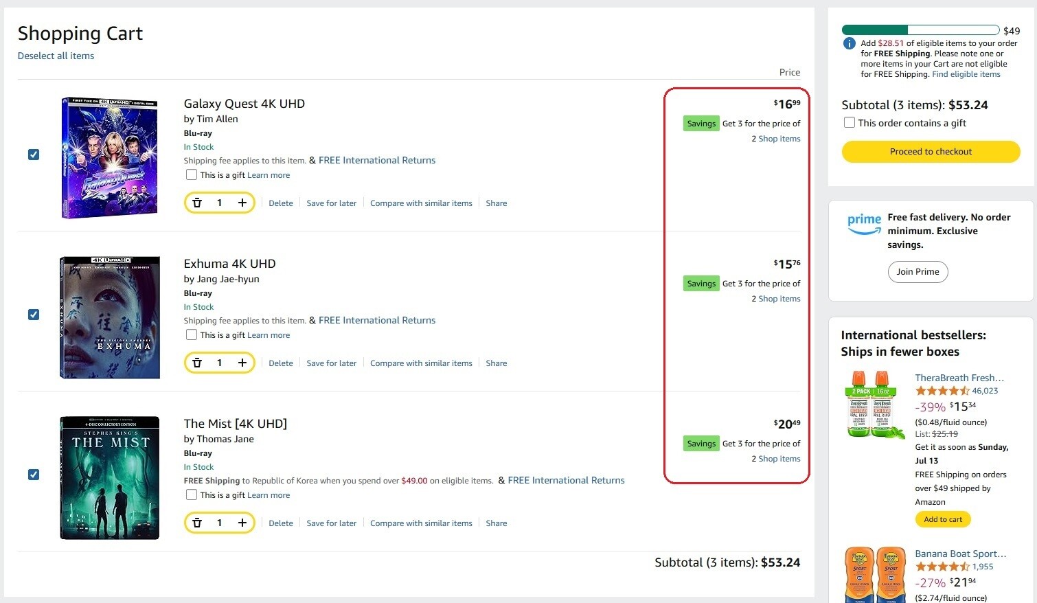Save Exhuma 4K UHD for later
1037x603 pixels.
click(331, 363)
